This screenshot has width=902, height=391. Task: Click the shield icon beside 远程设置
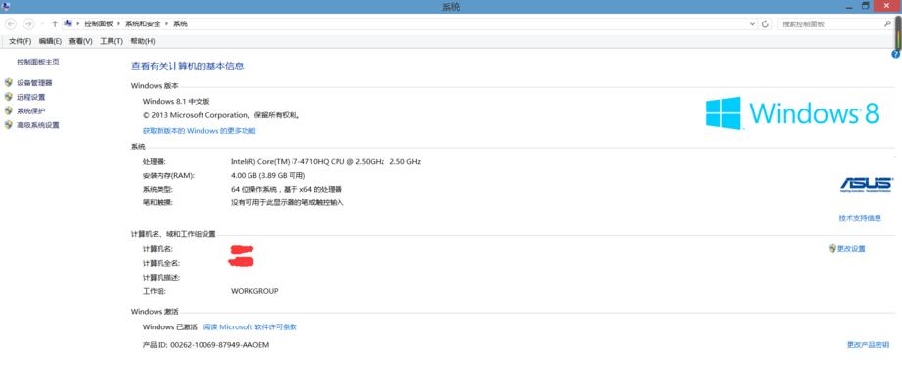pyautogui.click(x=8, y=97)
